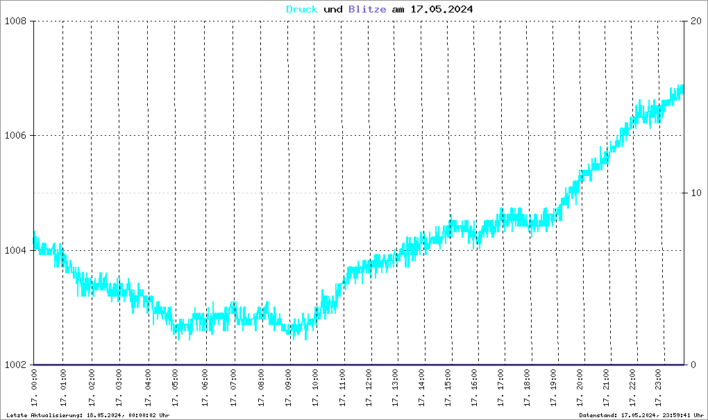
Task: Click the '17. 01:00' time axis label
Action: [x=63, y=388]
